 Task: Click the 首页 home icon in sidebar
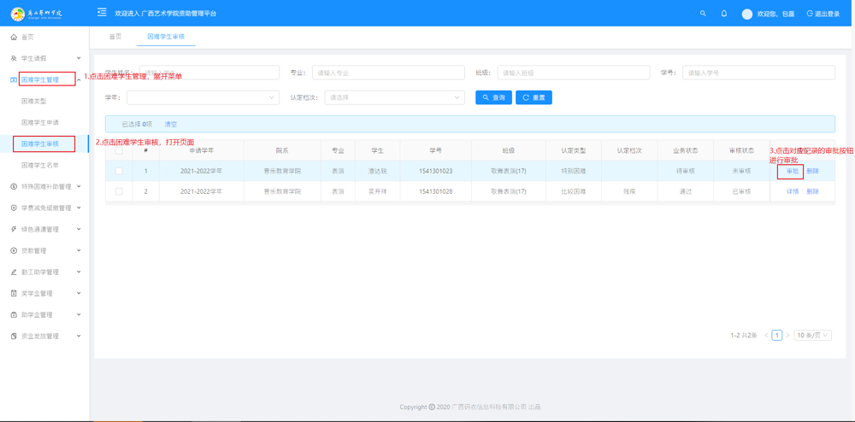point(14,37)
